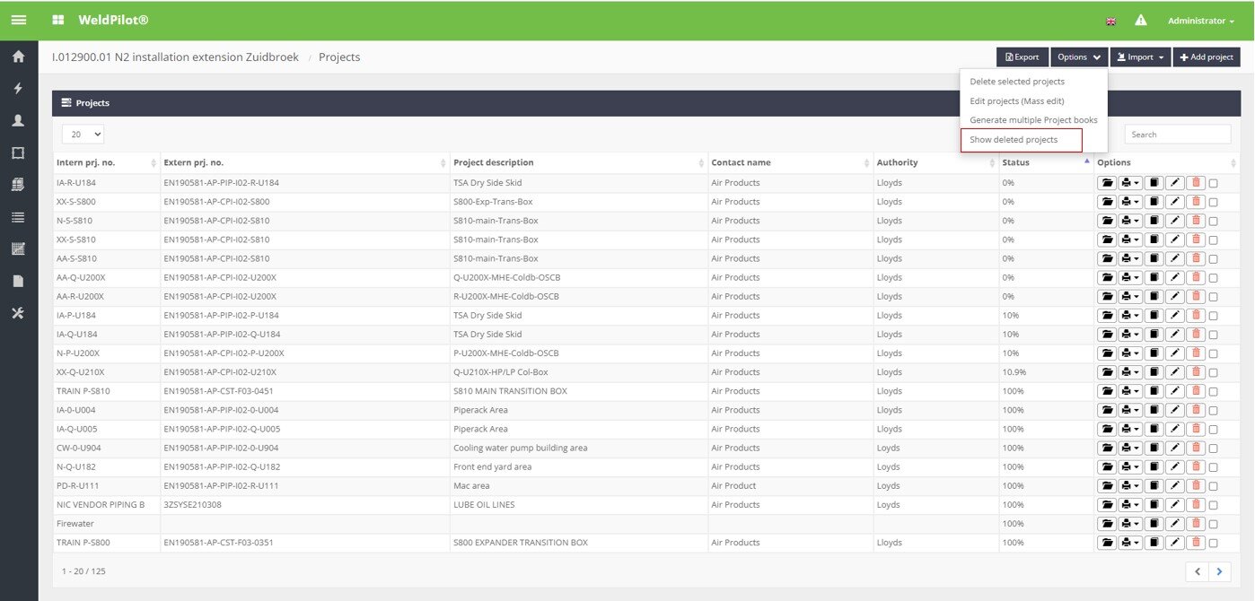Click the Add project button
This screenshot has width=1255, height=601.
(x=1206, y=57)
